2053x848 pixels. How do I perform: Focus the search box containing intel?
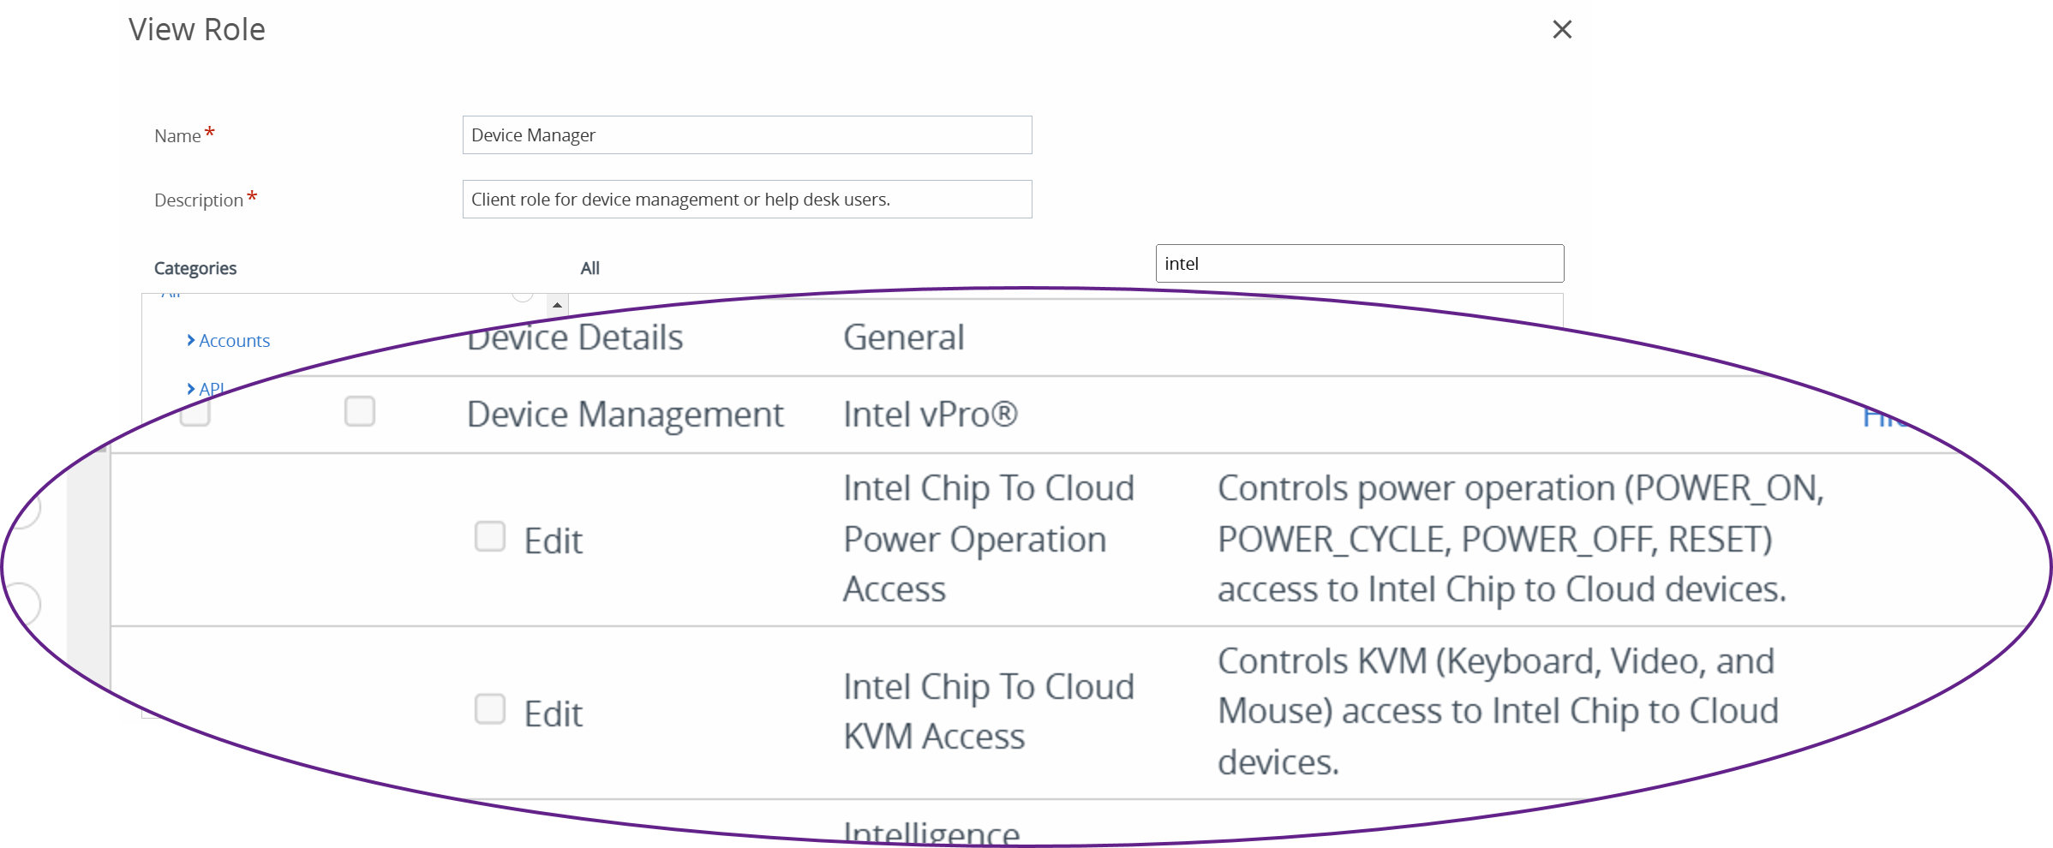[x=1359, y=264]
